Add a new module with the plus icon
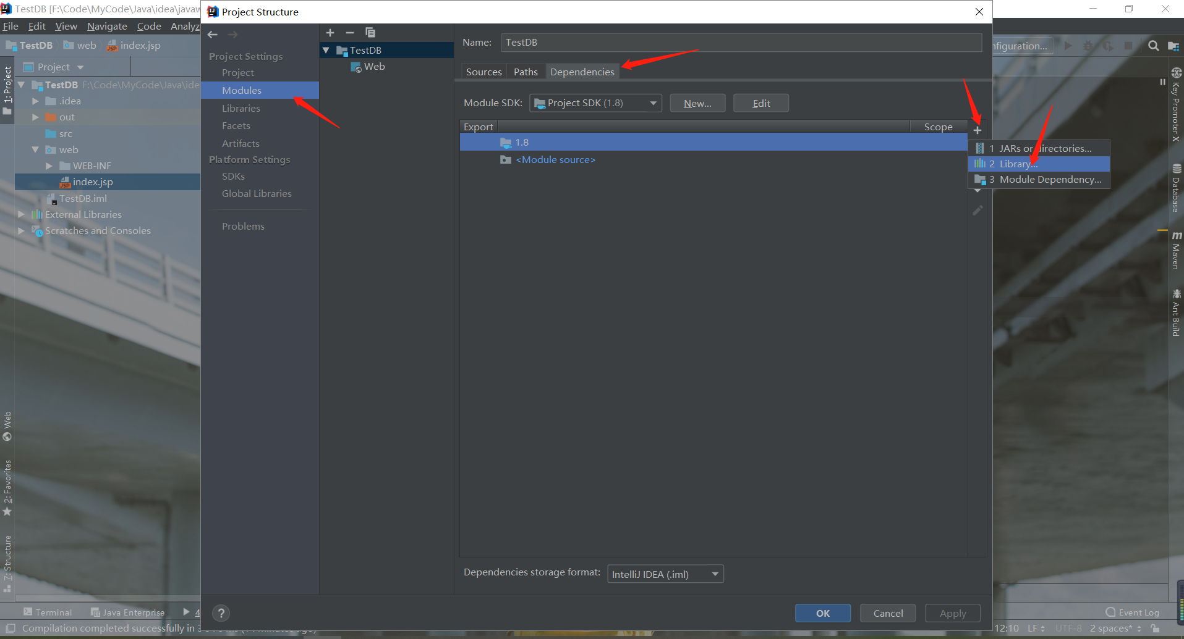1184x639 pixels. pos(330,33)
